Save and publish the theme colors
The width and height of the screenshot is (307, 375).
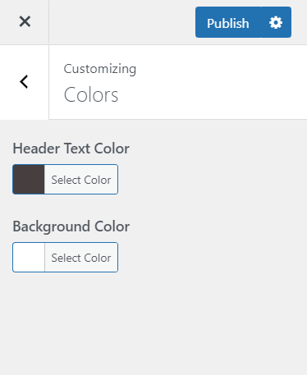pyautogui.click(x=228, y=22)
